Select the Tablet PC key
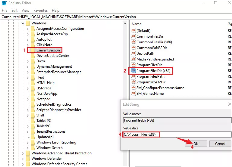The width and height of the screenshot is (232, 167). tap(44, 121)
